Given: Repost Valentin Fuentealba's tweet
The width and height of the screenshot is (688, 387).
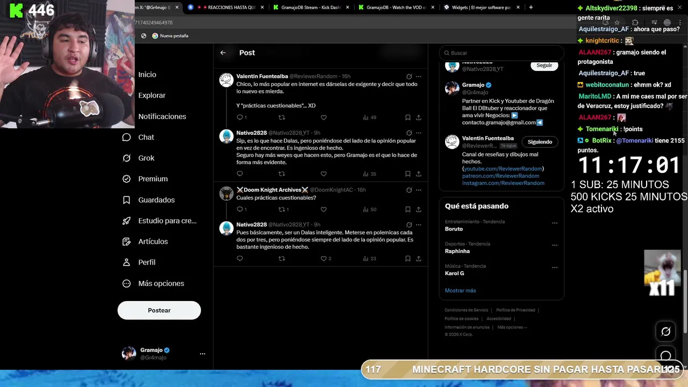Looking at the screenshot, I should [x=282, y=117].
